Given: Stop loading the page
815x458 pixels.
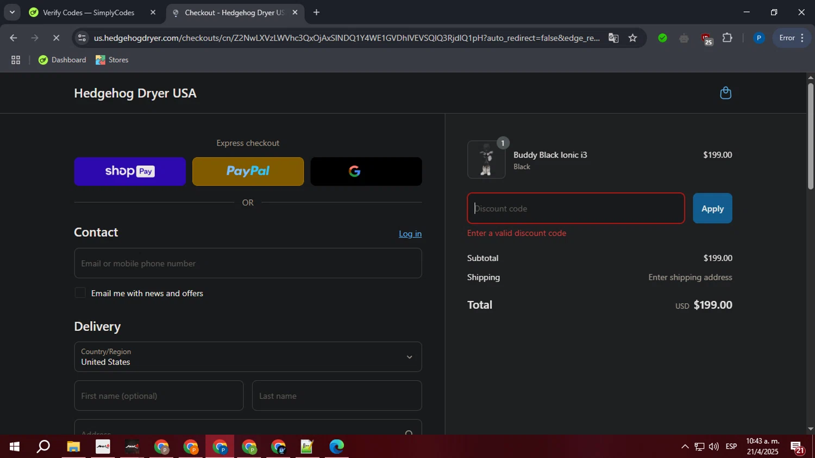Looking at the screenshot, I should tap(56, 38).
